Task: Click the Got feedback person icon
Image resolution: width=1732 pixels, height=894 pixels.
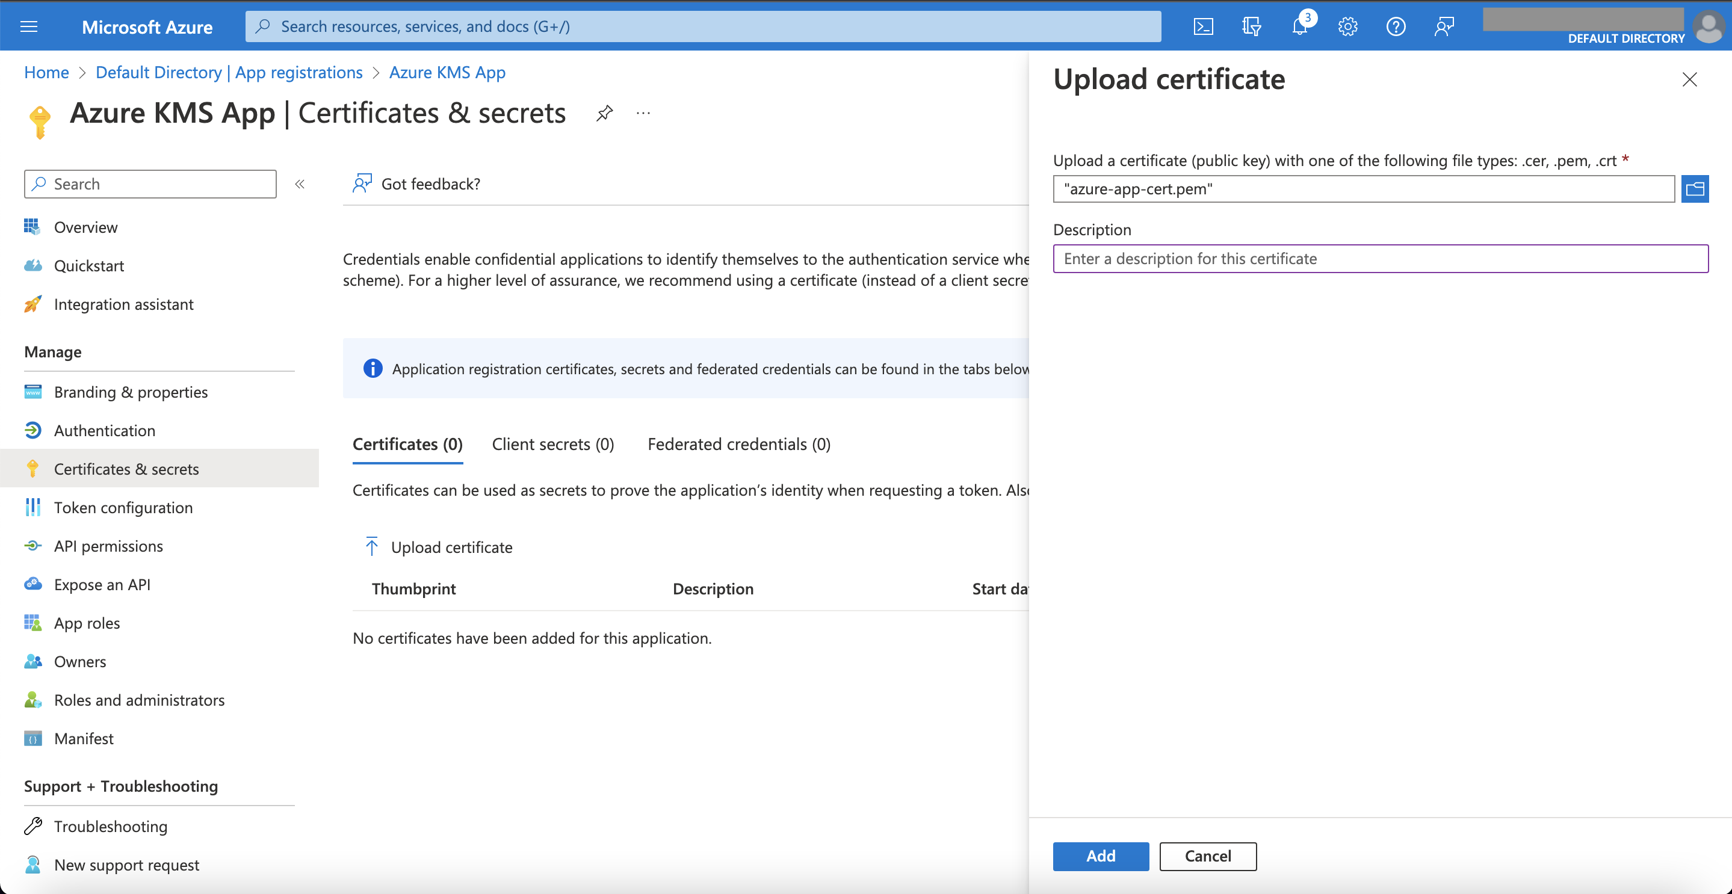Action: [362, 183]
